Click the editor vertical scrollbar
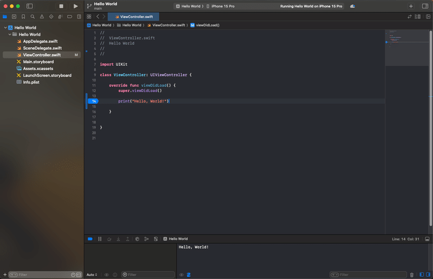433x279 pixels. [x=430, y=127]
